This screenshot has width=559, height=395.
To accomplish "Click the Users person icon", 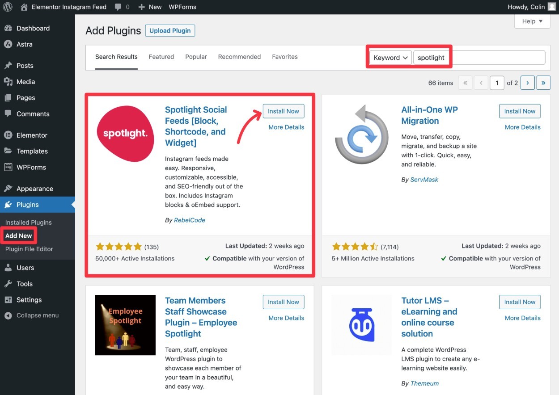I will (8, 268).
